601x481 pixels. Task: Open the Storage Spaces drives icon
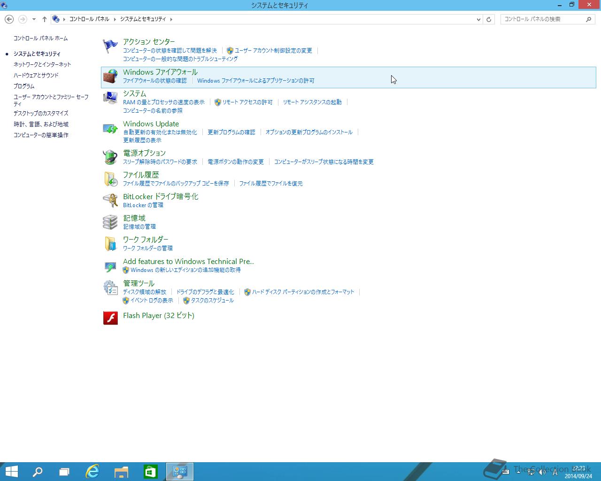110,222
